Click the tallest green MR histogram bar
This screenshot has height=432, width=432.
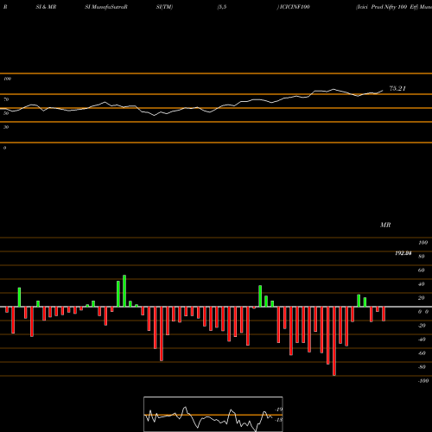point(124,291)
